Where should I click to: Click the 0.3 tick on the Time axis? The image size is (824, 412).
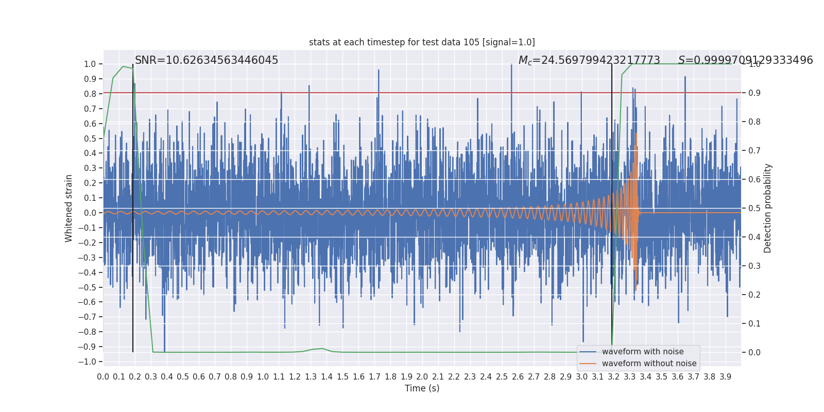pos(151,376)
